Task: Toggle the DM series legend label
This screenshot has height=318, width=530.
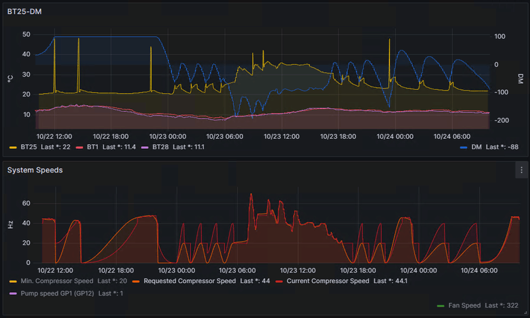Action: click(x=476, y=147)
